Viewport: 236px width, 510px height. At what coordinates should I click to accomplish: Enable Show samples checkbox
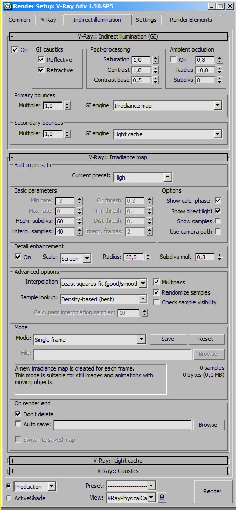(x=218, y=221)
